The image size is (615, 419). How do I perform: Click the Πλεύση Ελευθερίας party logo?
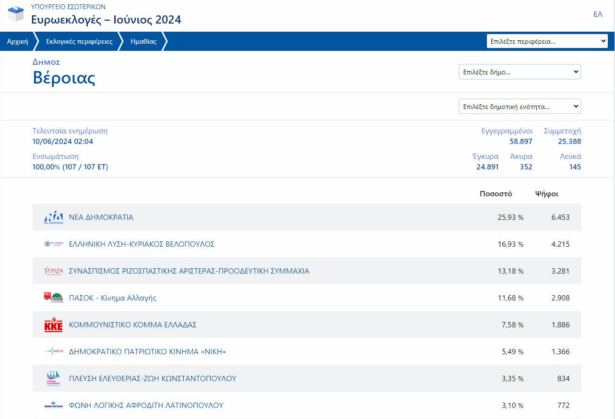(x=53, y=379)
